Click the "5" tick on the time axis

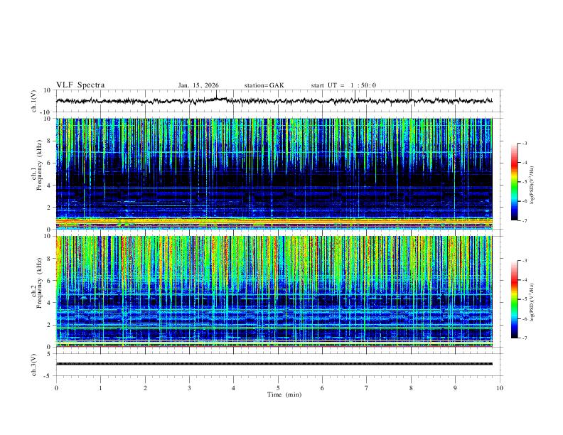[x=278, y=388]
